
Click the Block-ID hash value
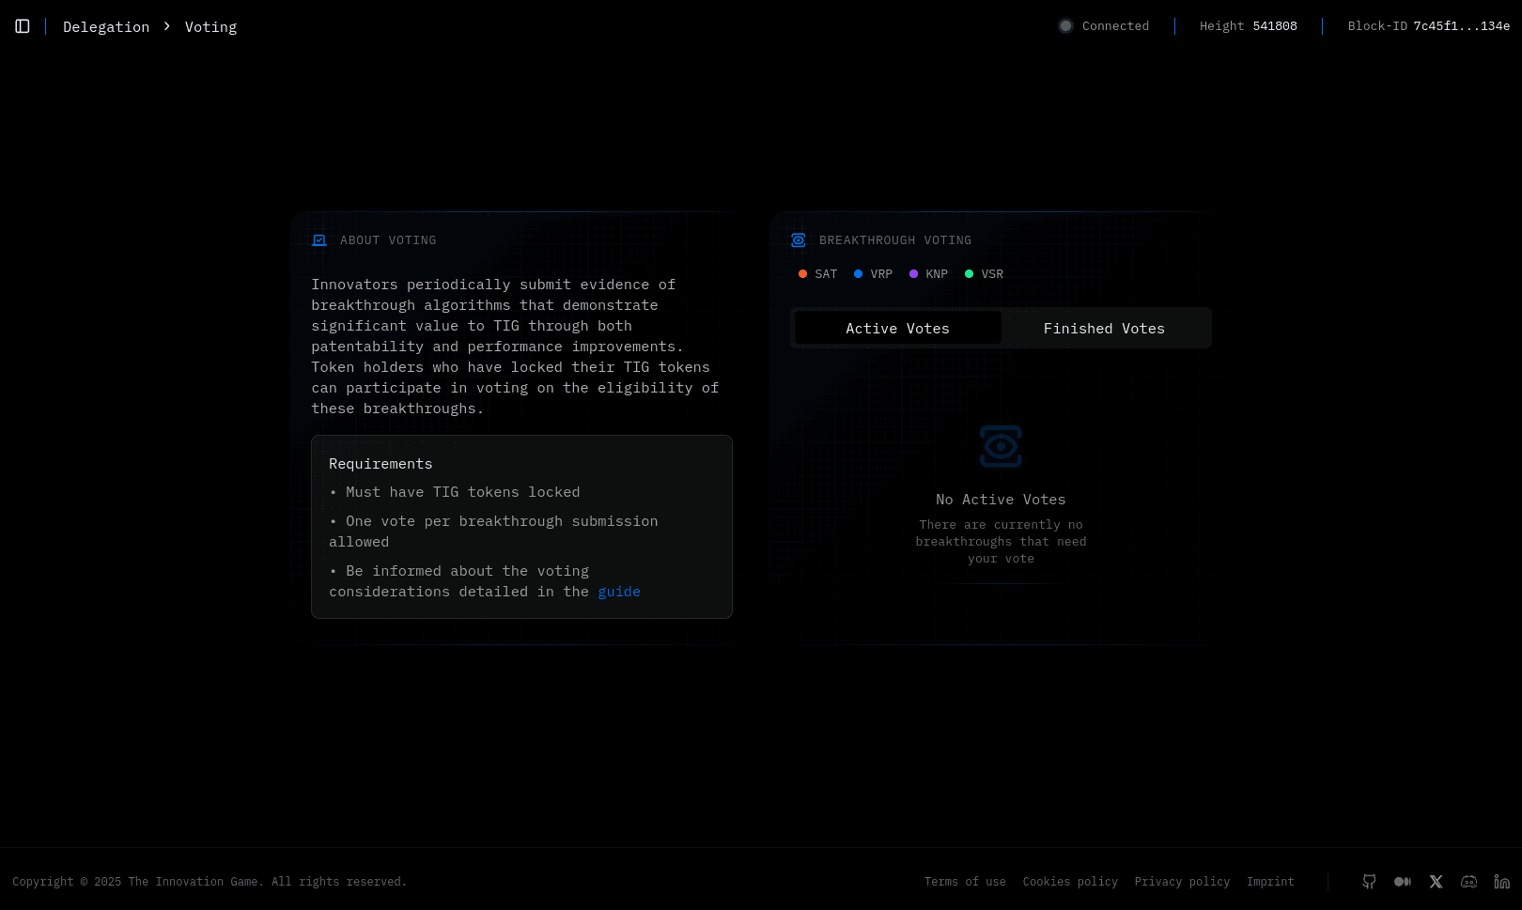(1461, 26)
